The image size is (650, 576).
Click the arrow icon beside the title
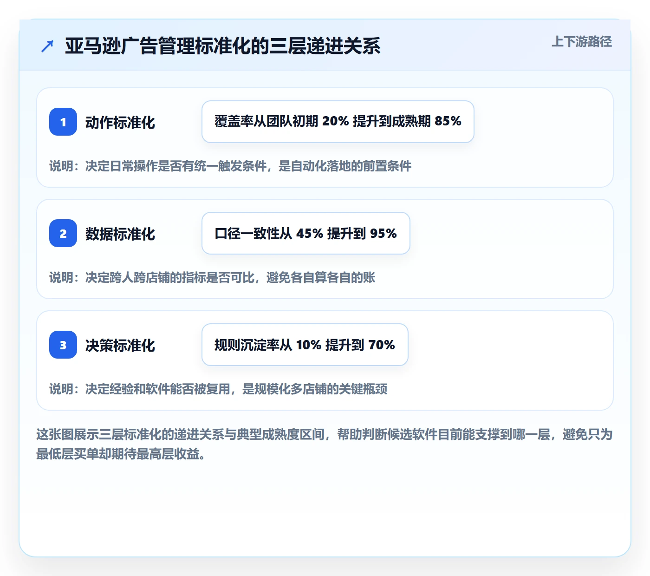tap(47, 46)
